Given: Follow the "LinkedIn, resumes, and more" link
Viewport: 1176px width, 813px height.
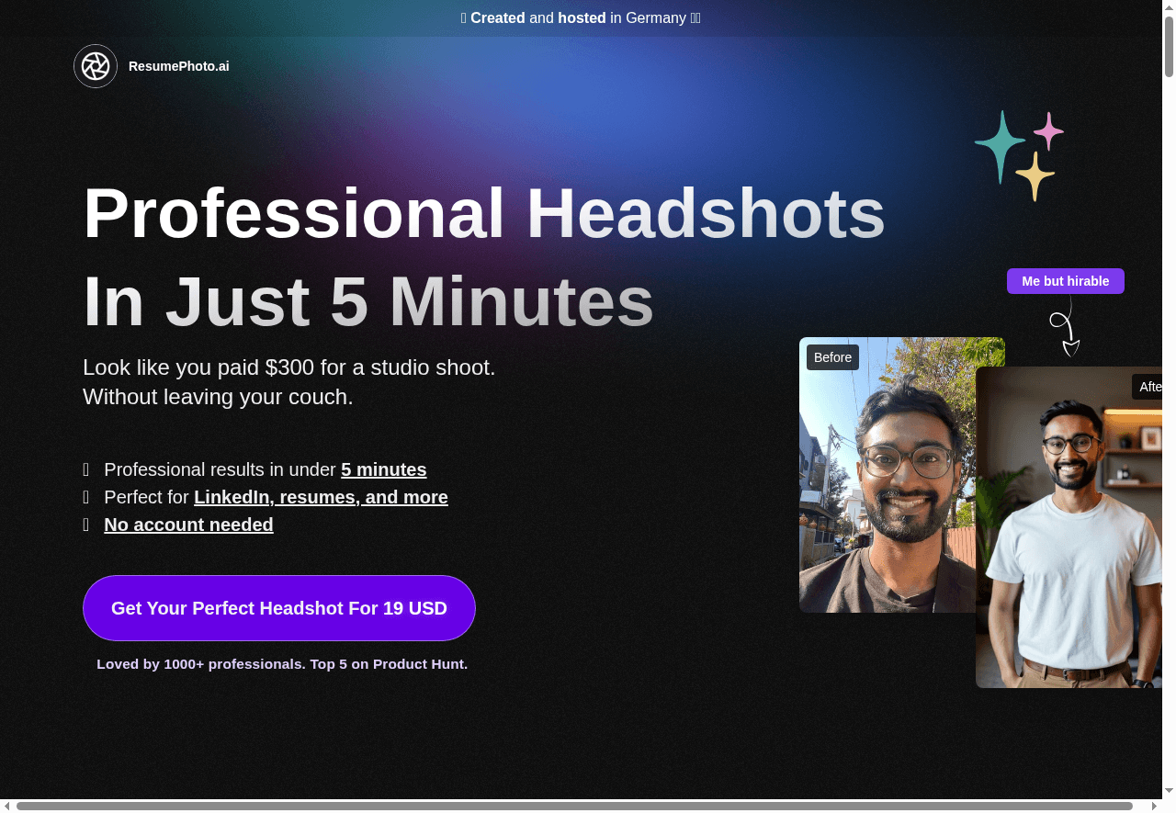Looking at the screenshot, I should (321, 497).
